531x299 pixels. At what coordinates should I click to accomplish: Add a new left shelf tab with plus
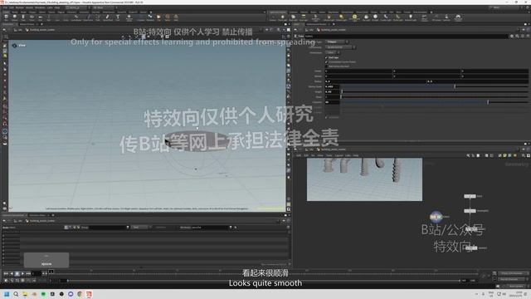click(x=151, y=12)
